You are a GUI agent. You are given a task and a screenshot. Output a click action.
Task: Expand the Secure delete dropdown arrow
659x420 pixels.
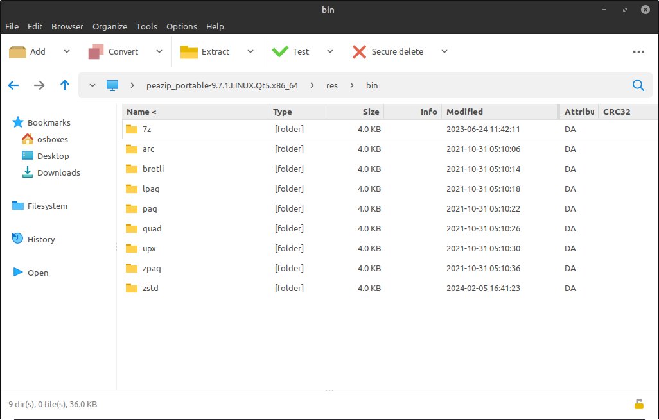[444, 51]
